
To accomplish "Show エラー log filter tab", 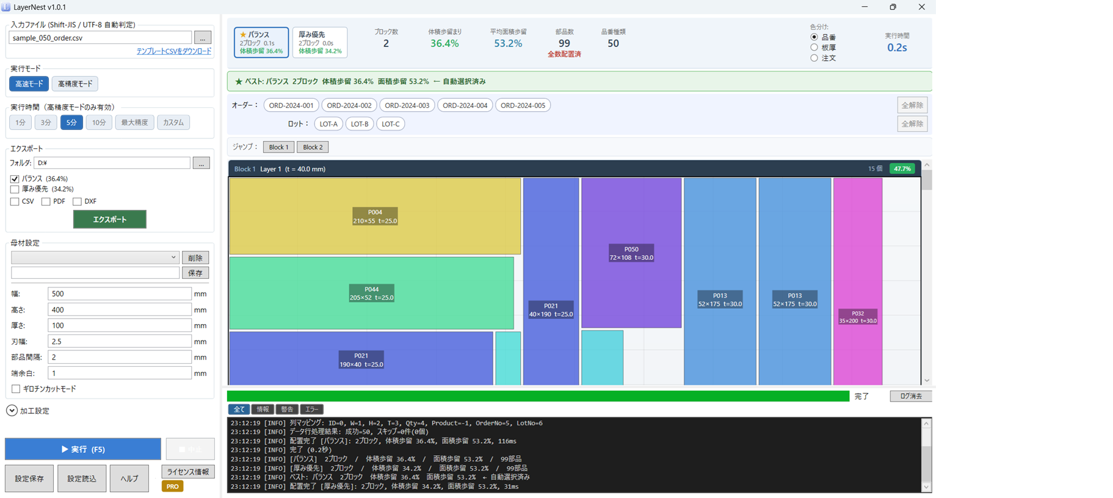I will click(x=312, y=410).
